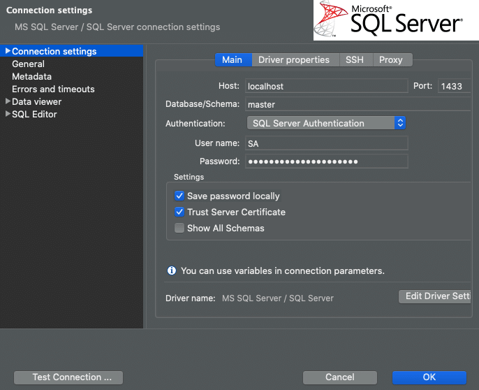This screenshot has width=479, height=390.
Task: Click 'You can use variables in connection parameters' text
Action: (283, 270)
